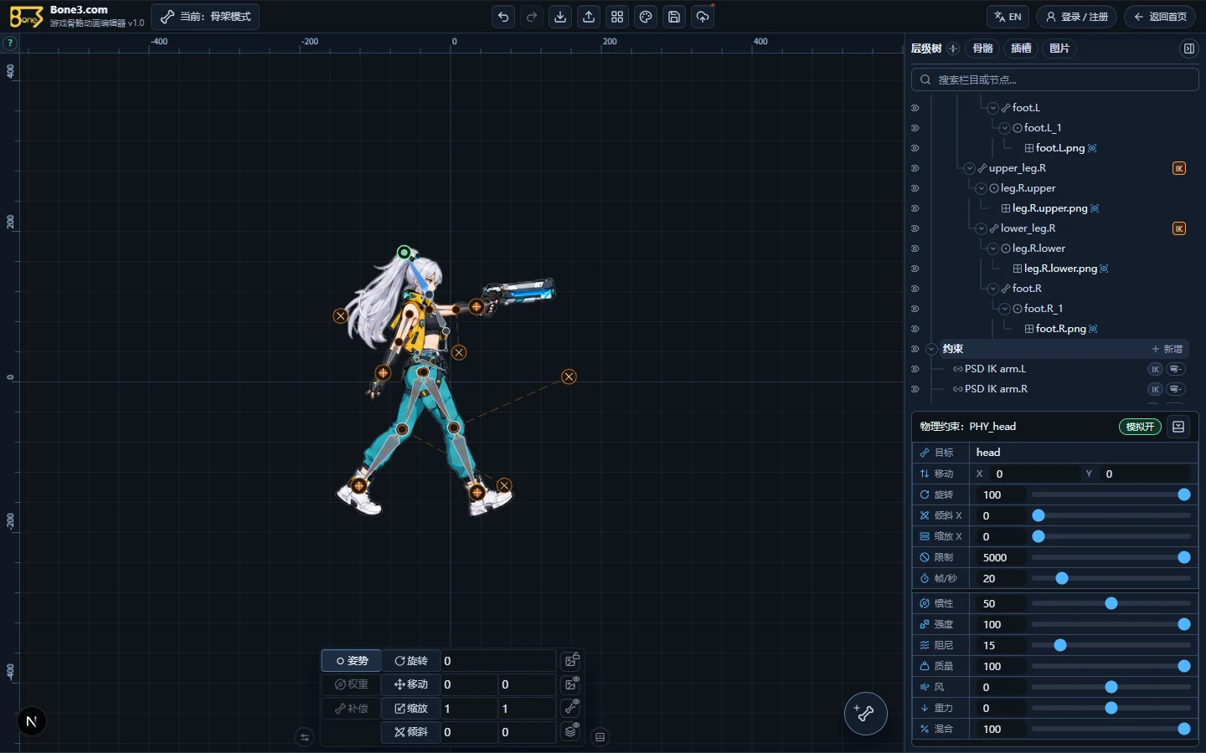Image resolution: width=1206 pixels, height=753 pixels.
Task: Select the 姿势 pose mode tab
Action: click(352, 661)
